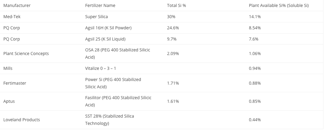This screenshot has width=325, height=130.
Task: Click the Manufacturer column header
Action: coord(17,5)
